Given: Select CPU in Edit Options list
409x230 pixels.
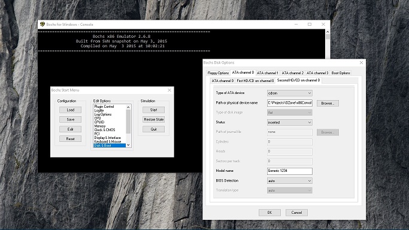Looking at the screenshot, I should click(x=110, y=118).
